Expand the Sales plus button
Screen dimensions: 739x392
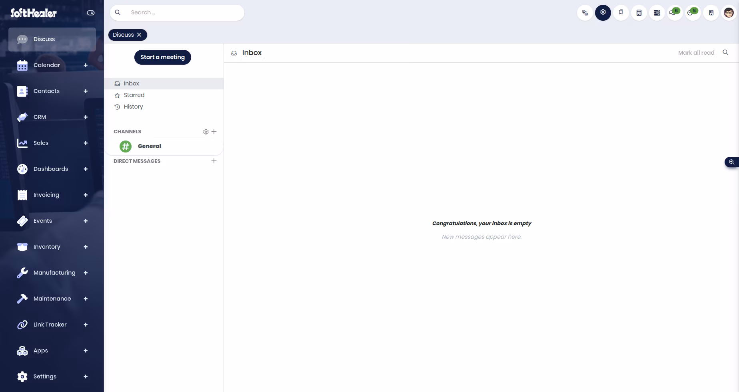click(x=86, y=143)
